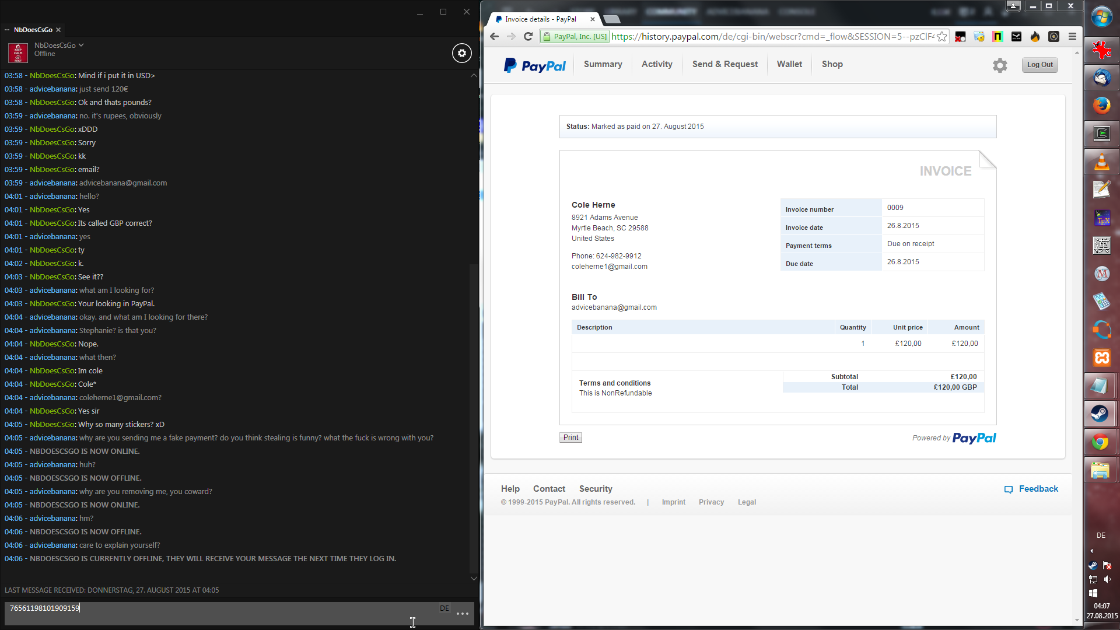
Task: Expand NbDoesCsGo friend name dropdown
Action: (x=81, y=45)
